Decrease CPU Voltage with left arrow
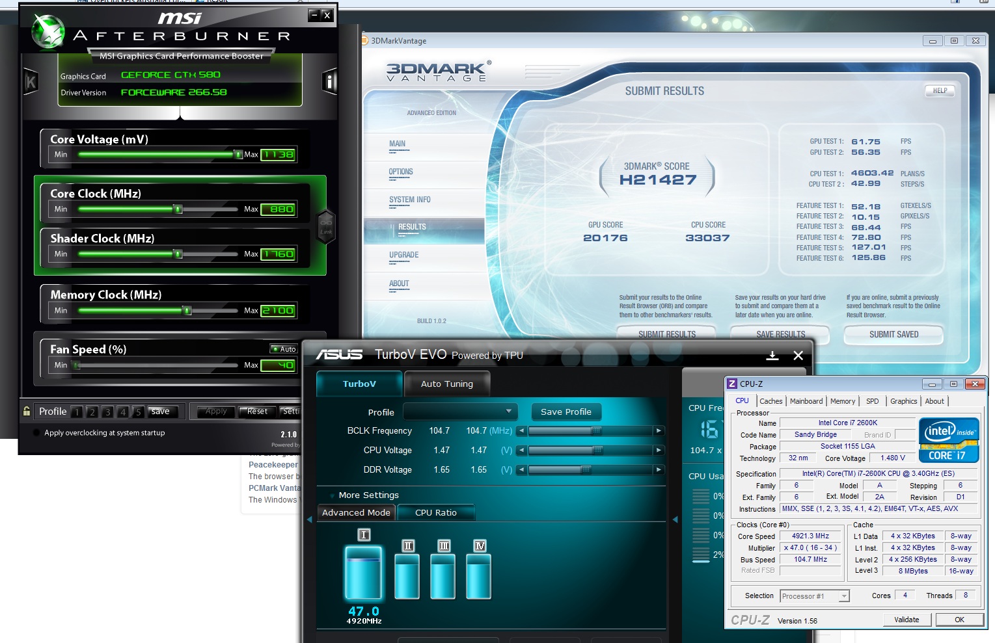 coord(521,450)
